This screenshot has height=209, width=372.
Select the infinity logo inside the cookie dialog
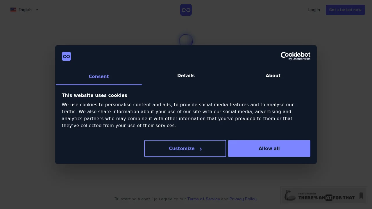[66, 56]
